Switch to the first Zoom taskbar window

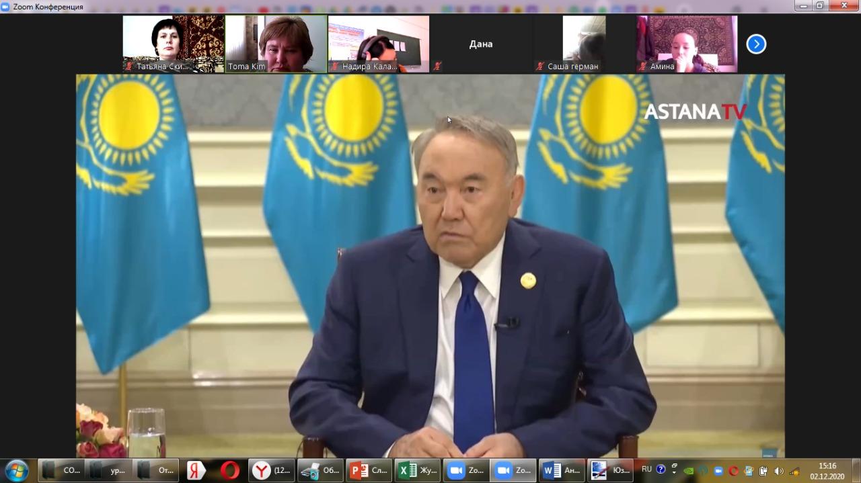465,470
